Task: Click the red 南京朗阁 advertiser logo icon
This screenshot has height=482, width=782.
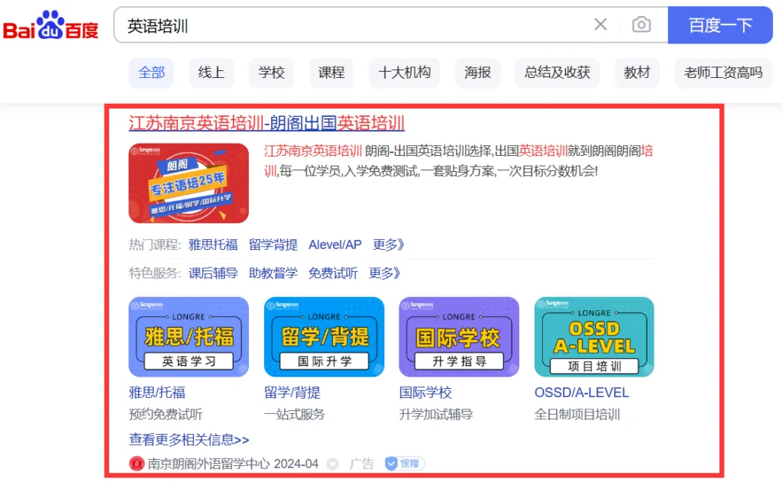Action: (x=137, y=464)
